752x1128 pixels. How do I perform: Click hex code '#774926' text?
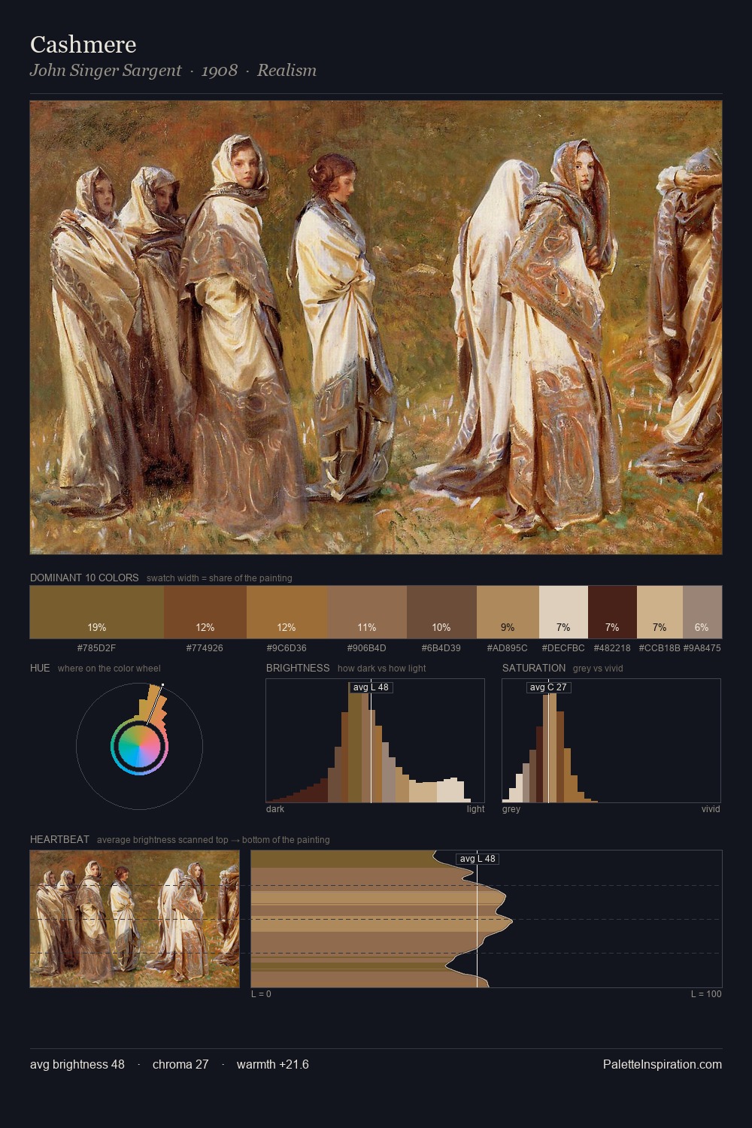[205, 648]
